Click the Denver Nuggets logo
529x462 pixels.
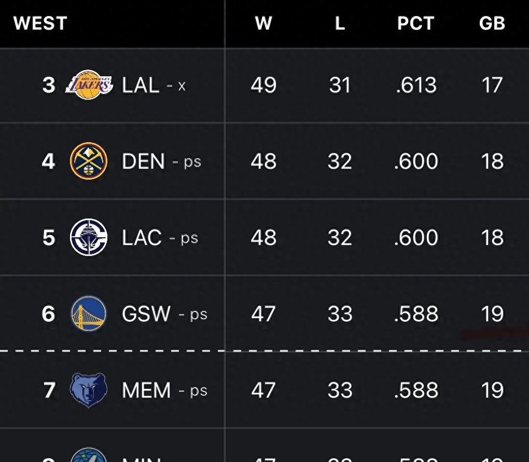pos(89,161)
